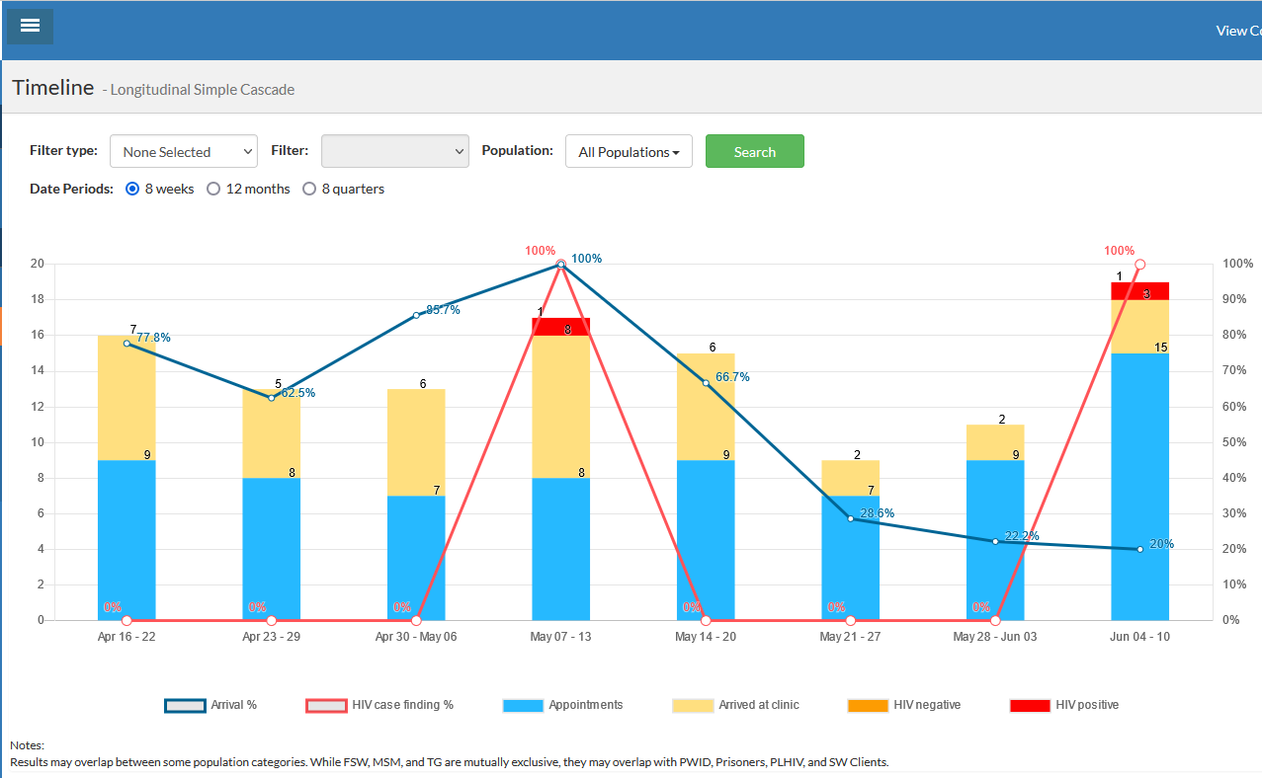Select the 12 months date period
This screenshot has width=1262, height=778.
pyautogui.click(x=213, y=189)
